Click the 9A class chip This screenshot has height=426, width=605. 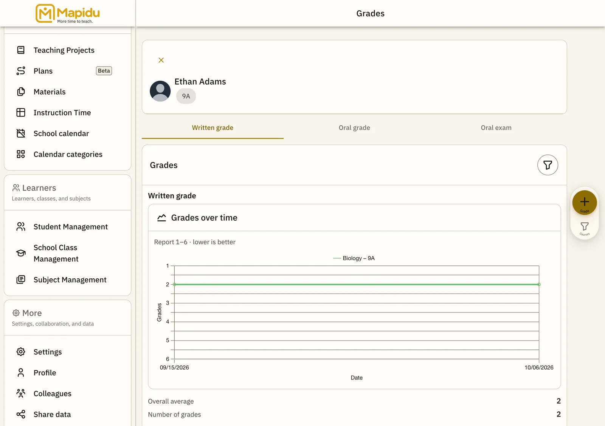point(186,96)
